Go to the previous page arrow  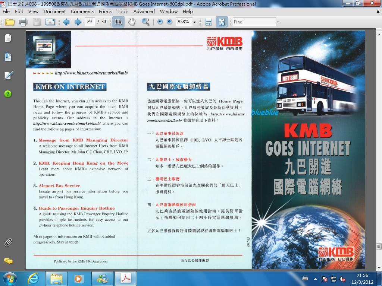66,22
